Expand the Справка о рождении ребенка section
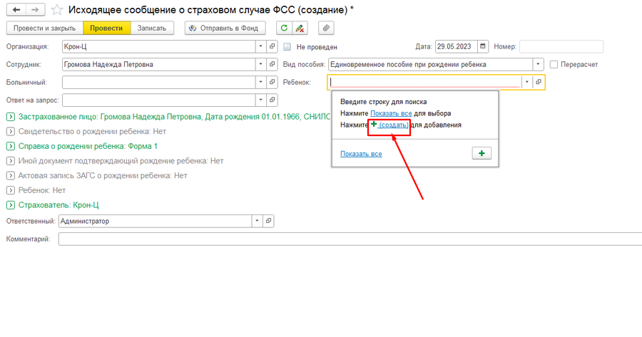This screenshot has height=337, width=642. click(11, 146)
